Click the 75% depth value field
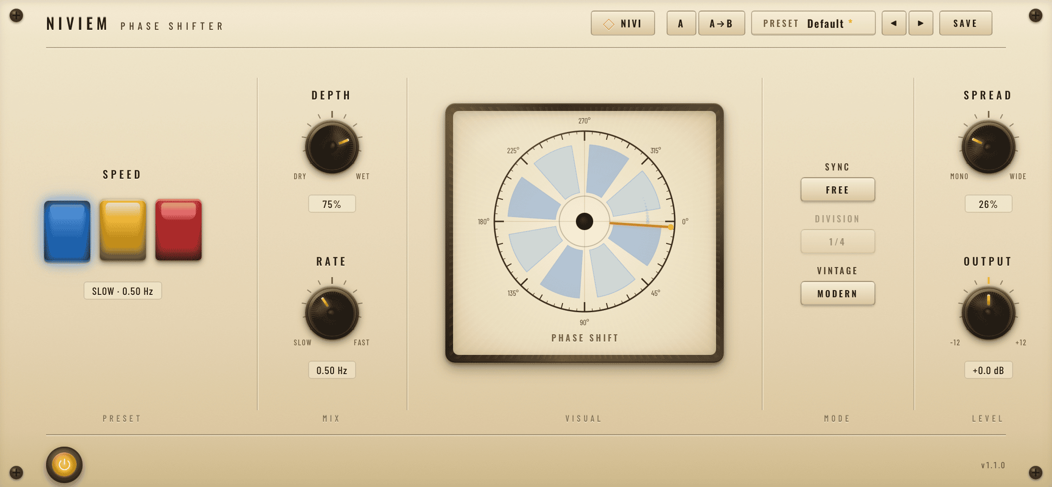Image resolution: width=1052 pixels, height=487 pixels. 332,204
